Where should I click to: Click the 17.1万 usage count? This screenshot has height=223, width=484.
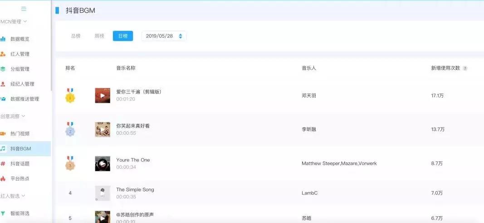click(x=437, y=95)
